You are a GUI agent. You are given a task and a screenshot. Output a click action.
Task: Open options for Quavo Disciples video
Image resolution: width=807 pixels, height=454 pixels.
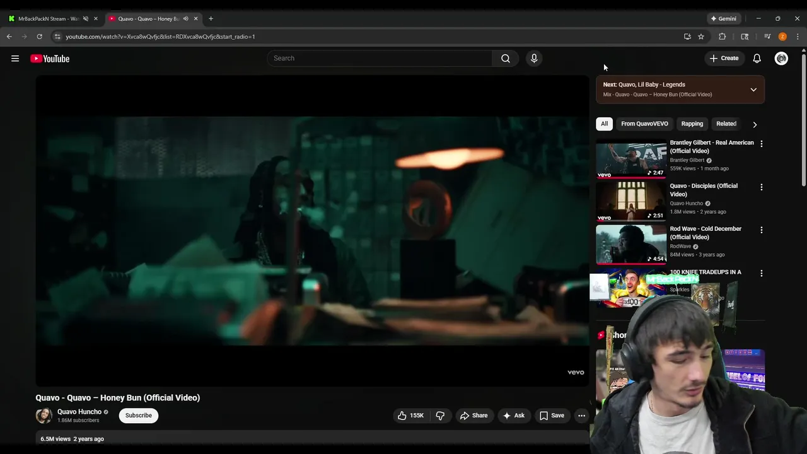[x=761, y=187]
